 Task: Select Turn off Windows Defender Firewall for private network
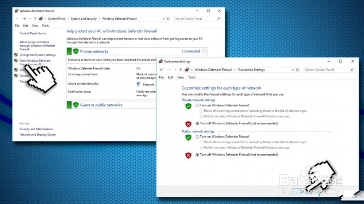click(x=197, y=124)
